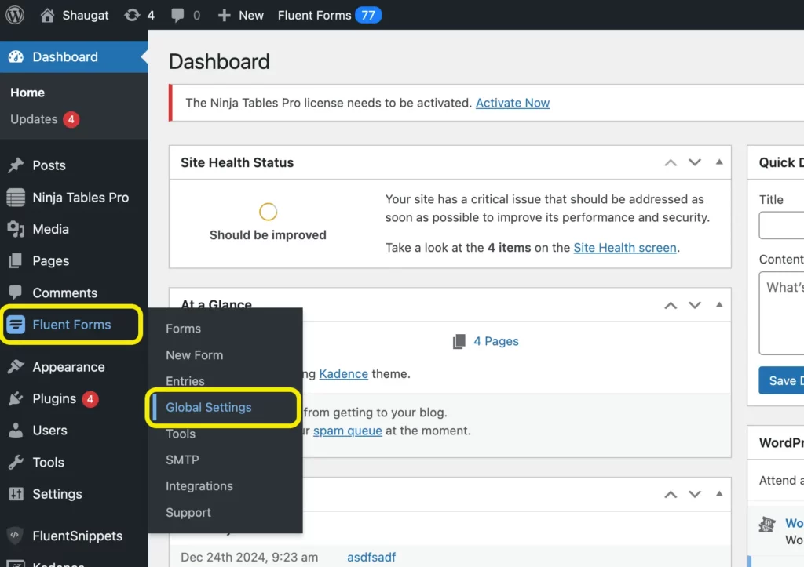The width and height of the screenshot is (804, 567).
Task: Open the Users menu label
Action: pos(49,431)
